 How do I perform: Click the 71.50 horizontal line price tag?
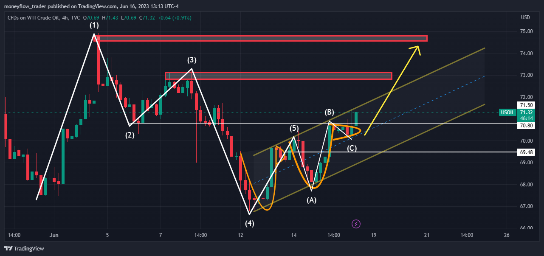point(527,105)
